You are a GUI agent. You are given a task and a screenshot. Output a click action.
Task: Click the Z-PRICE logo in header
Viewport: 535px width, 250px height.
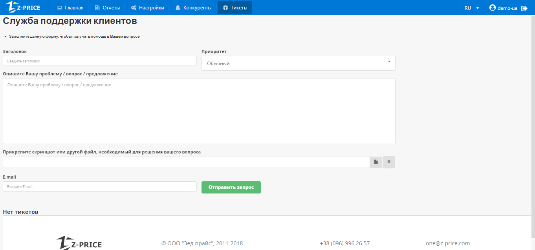click(x=23, y=7)
